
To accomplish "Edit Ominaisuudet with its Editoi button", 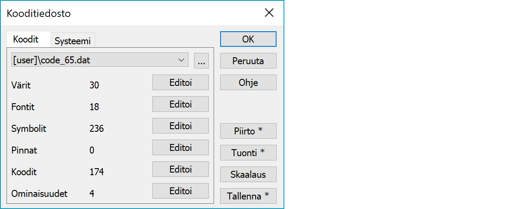I will click(181, 191).
